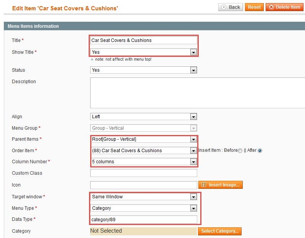The height and width of the screenshot is (238, 305).
Task: Open the Status dropdown
Action: pyautogui.click(x=144, y=70)
